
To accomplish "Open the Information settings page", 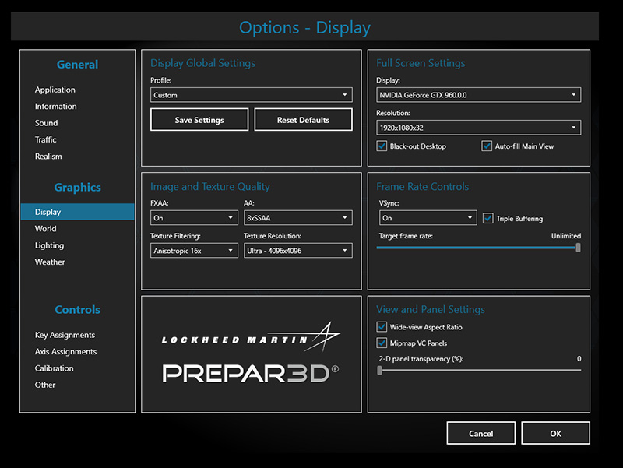I will (x=55, y=107).
